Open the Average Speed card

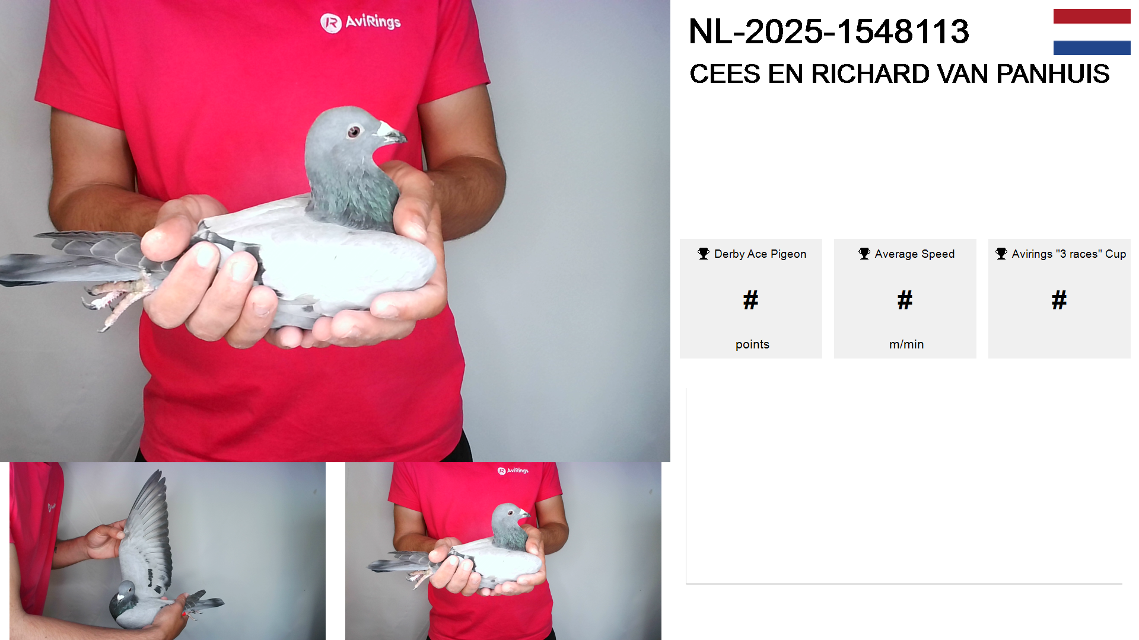point(905,299)
